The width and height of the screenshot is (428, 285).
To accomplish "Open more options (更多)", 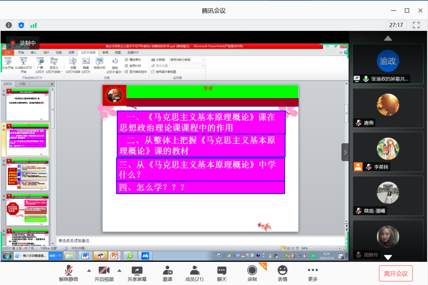I will [x=313, y=273].
